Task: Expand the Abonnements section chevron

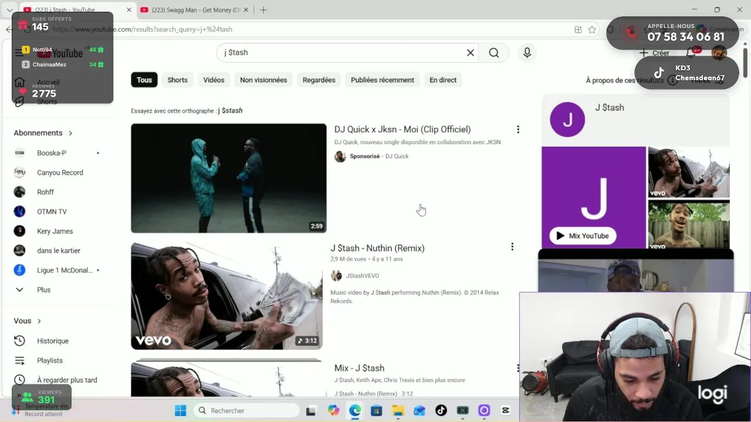Action: [70, 133]
